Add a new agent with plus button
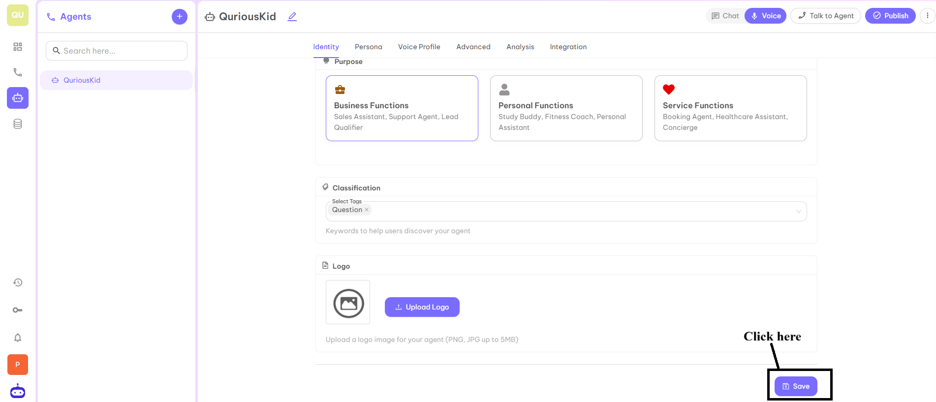The width and height of the screenshot is (936, 402). point(180,17)
